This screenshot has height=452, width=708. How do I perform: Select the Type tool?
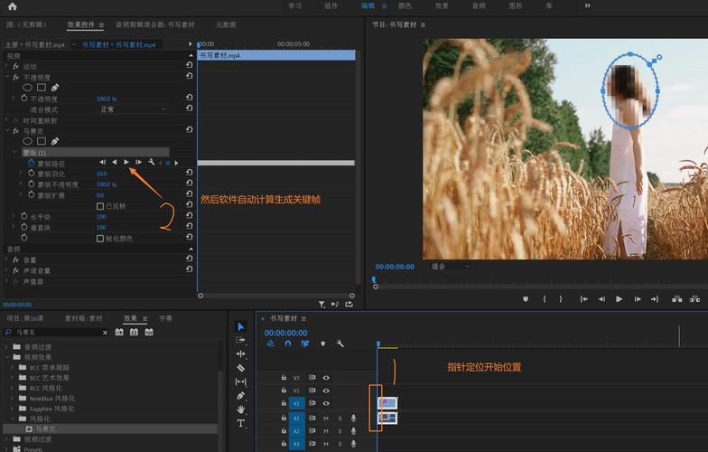point(240,423)
